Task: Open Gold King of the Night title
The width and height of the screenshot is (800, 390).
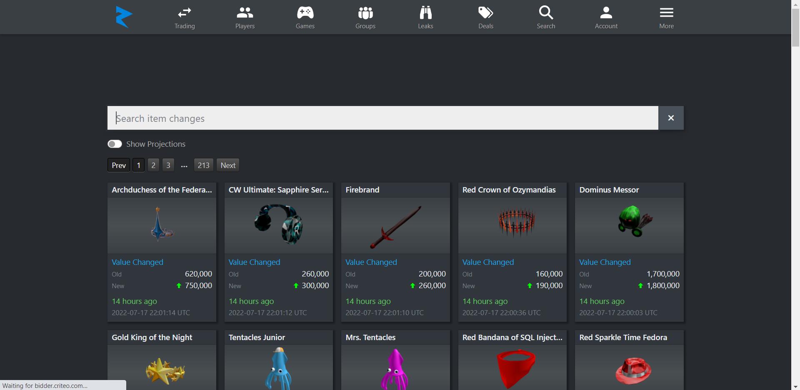Action: tap(152, 337)
